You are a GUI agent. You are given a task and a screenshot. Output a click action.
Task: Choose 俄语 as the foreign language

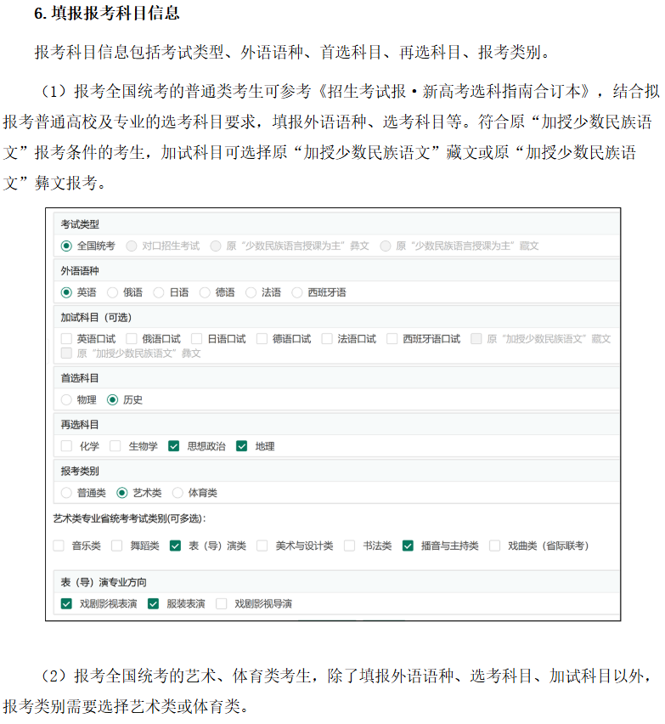112,292
